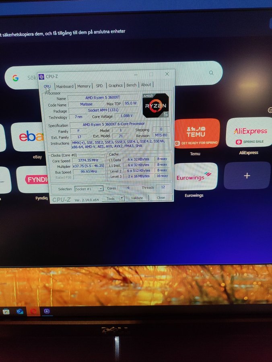Viewport: 272px width, 362px height.
Task: Open the SPD tab
Action: tap(99, 86)
